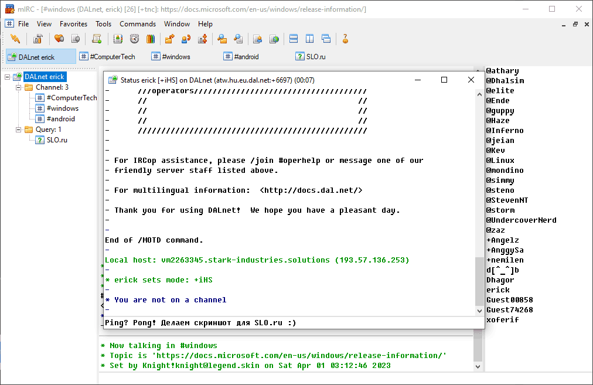
Task: Click the Status window scrollbar up arrow
Action: [479, 94]
